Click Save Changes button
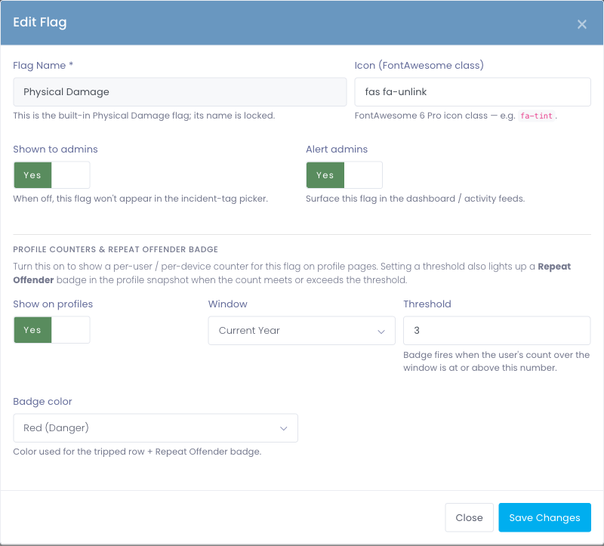Screen dimensions: 604x546 pyautogui.click(x=544, y=517)
